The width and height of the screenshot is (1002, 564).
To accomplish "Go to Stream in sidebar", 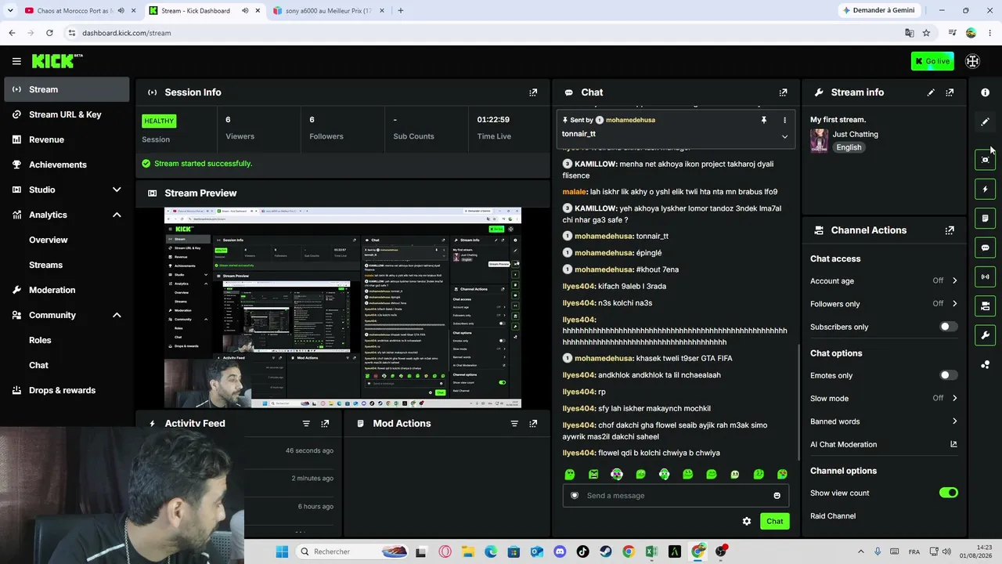I will click(67, 89).
